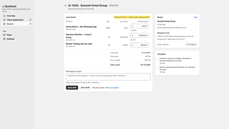Click 'Requested 3d ago by Priya Nair' subtitle
Viewport: 229px width, 129px height.
click(x=81, y=9)
